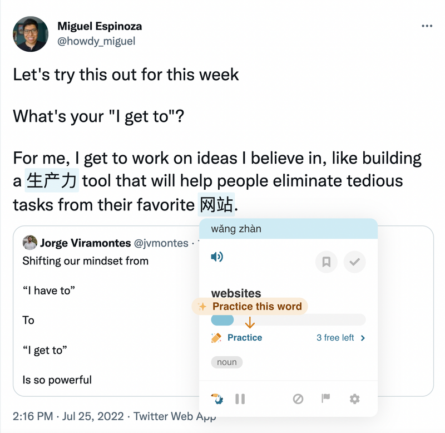445x433 pixels.
Task: Open Jorge Viramontes quoted tweet avatar
Action: (x=30, y=243)
